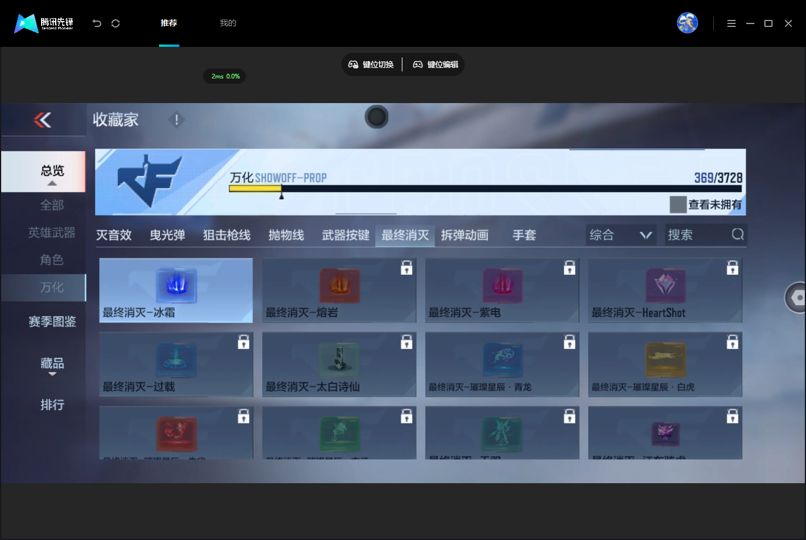Select the 最终消灭-太白诗仙 item card
The height and width of the screenshot is (540, 806).
click(339, 364)
